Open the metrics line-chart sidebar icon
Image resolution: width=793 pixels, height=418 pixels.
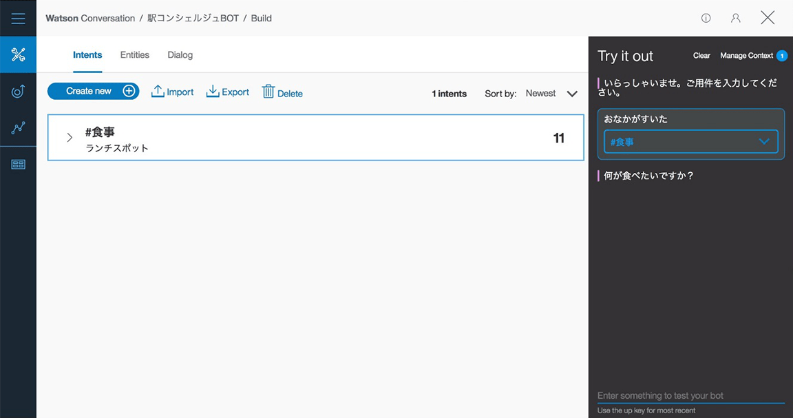pos(18,128)
